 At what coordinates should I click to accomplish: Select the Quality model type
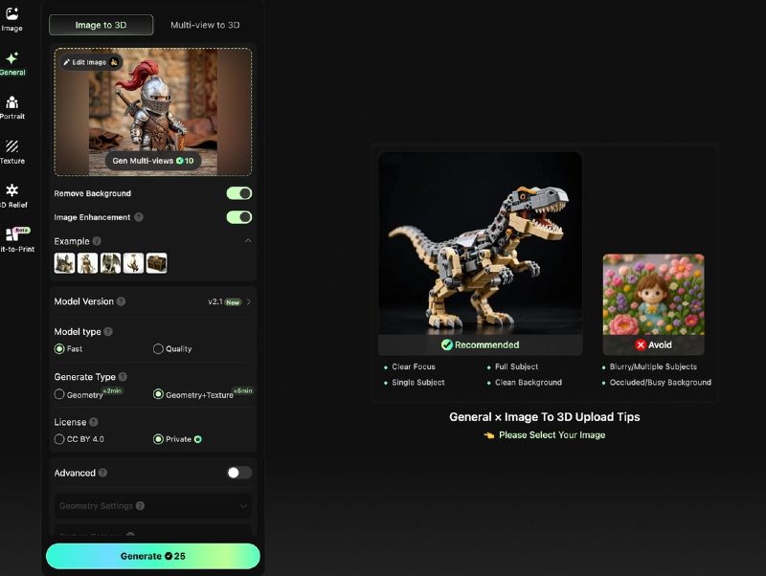172,349
